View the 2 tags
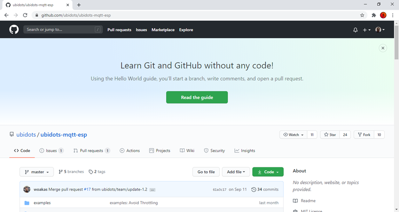399x212 pixels. 97,172
